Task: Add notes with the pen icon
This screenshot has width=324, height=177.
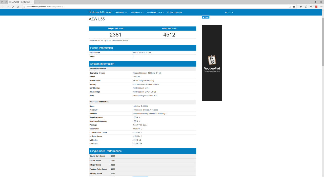Action: pyautogui.click(x=306, y=7)
